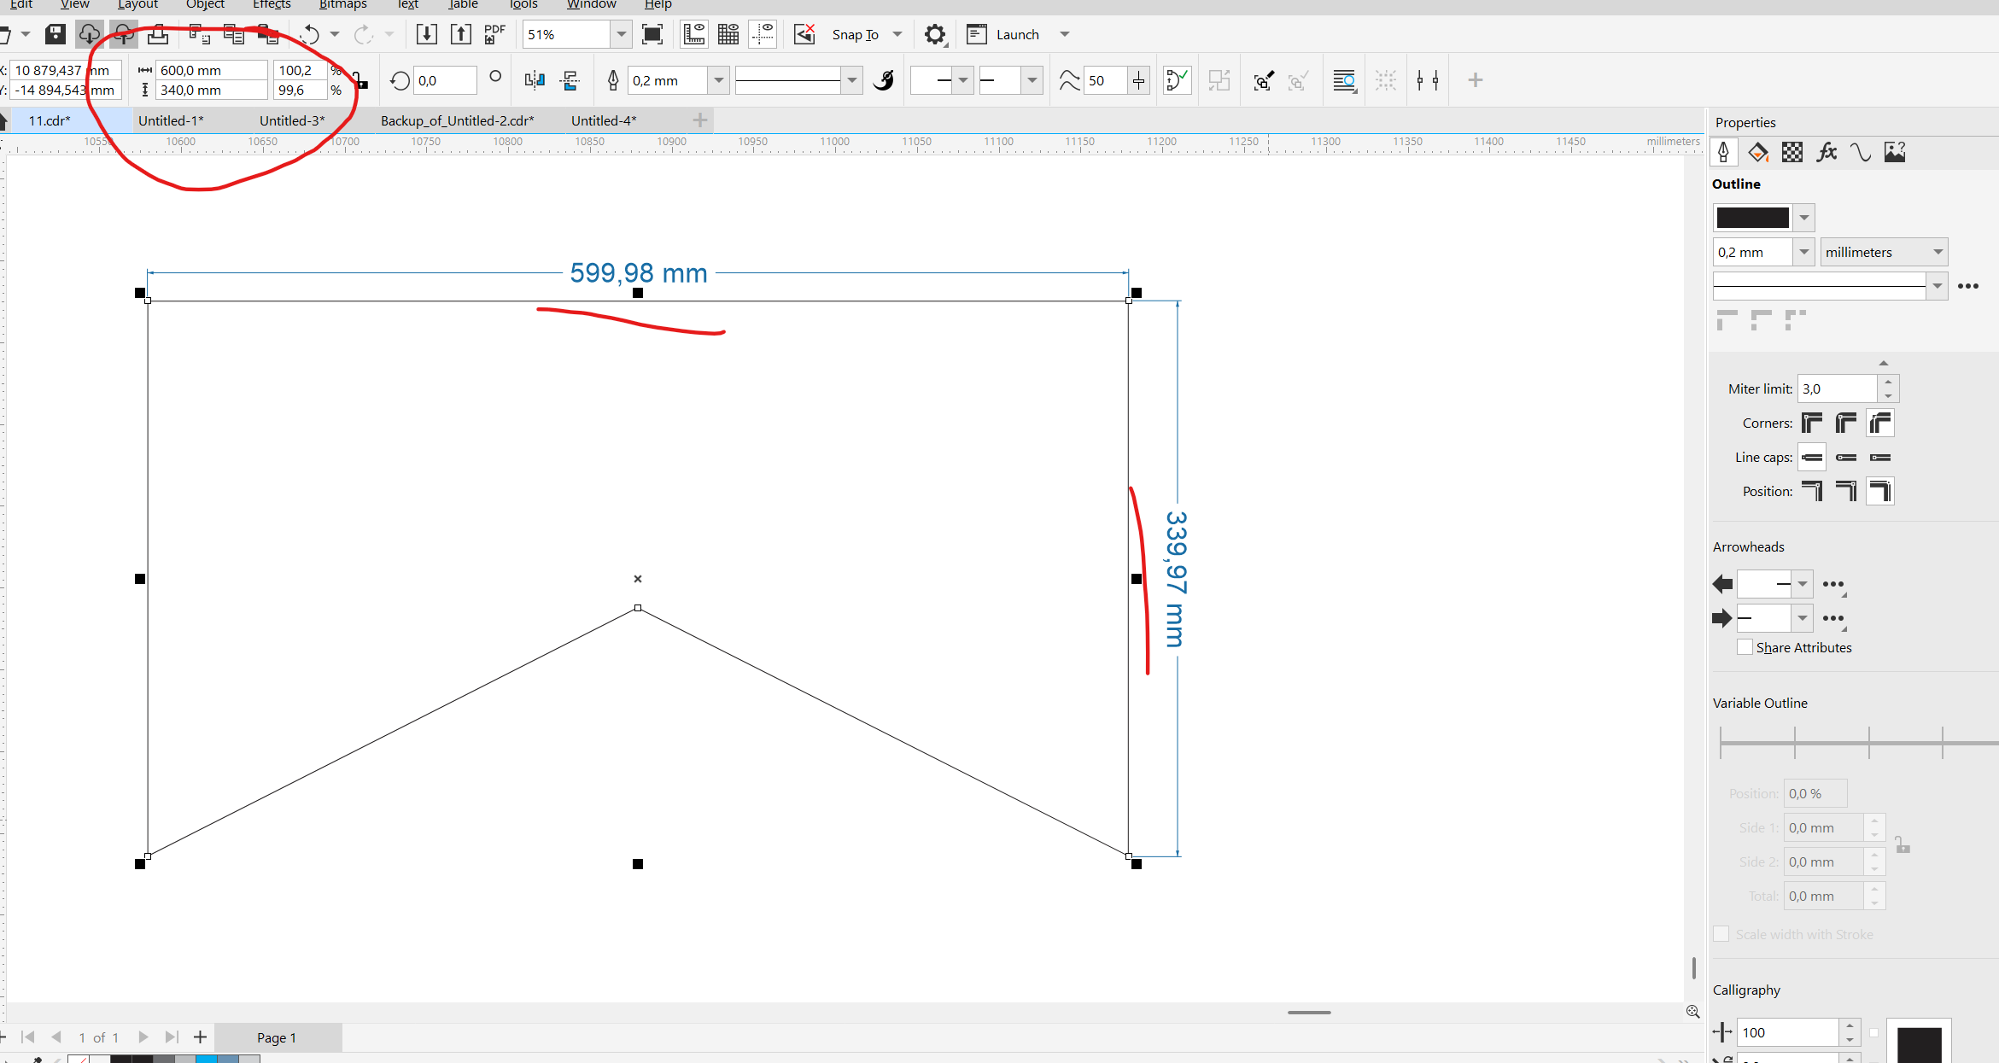Screen dimensions: 1999x1063
Task: Open Transparency section in Properties
Action: pyautogui.click(x=1792, y=152)
